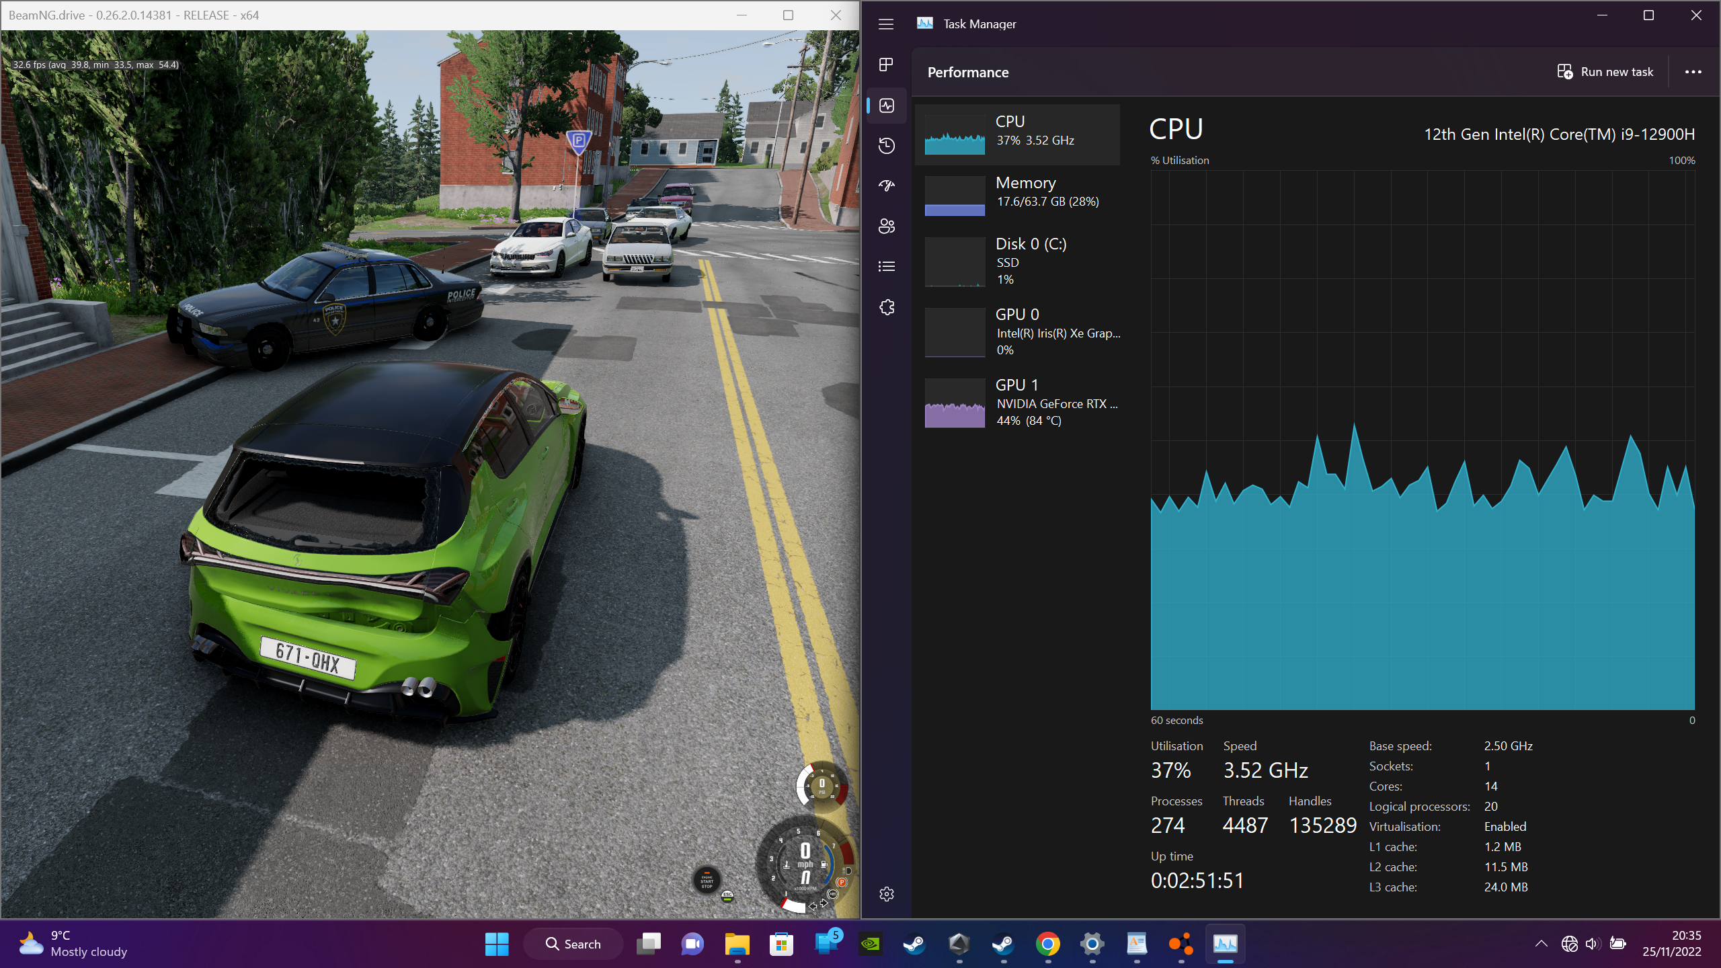The height and width of the screenshot is (968, 1721).
Task: Click the large CPU utilisation graph
Action: click(1423, 440)
